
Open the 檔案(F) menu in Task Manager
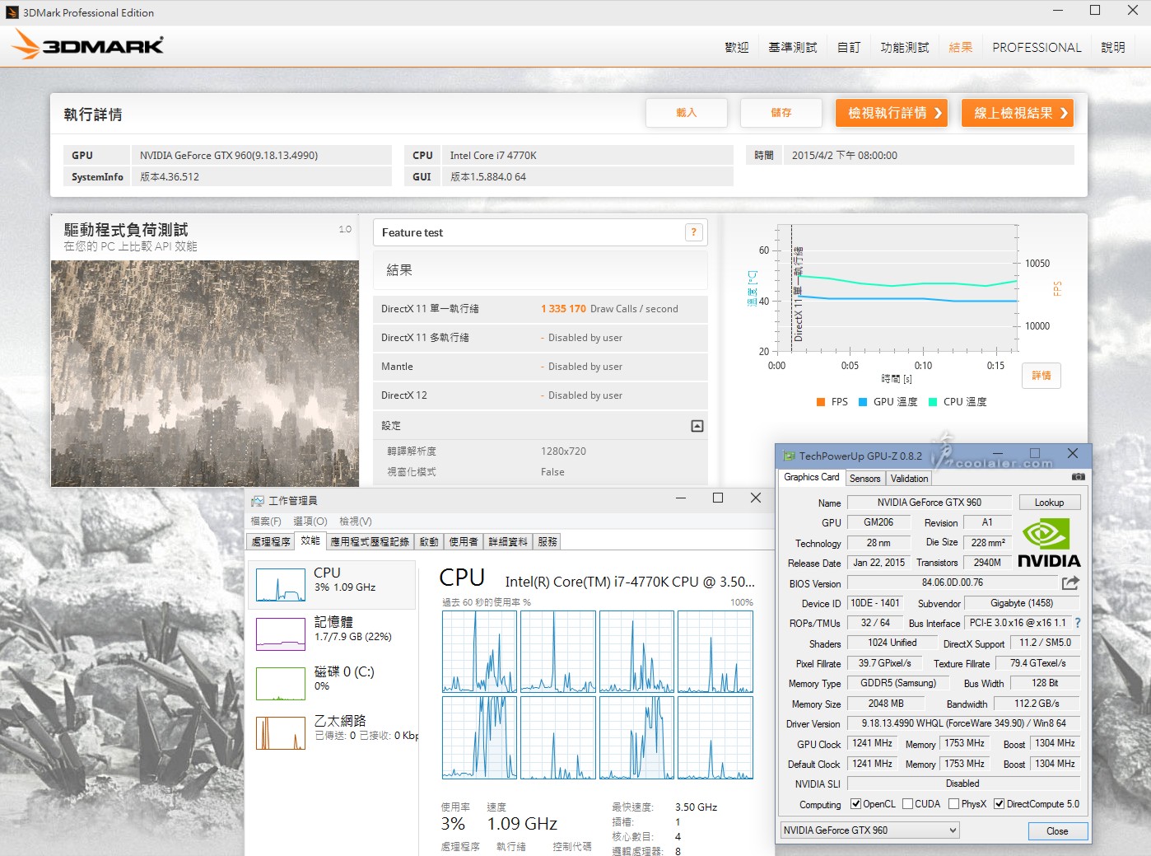[266, 522]
